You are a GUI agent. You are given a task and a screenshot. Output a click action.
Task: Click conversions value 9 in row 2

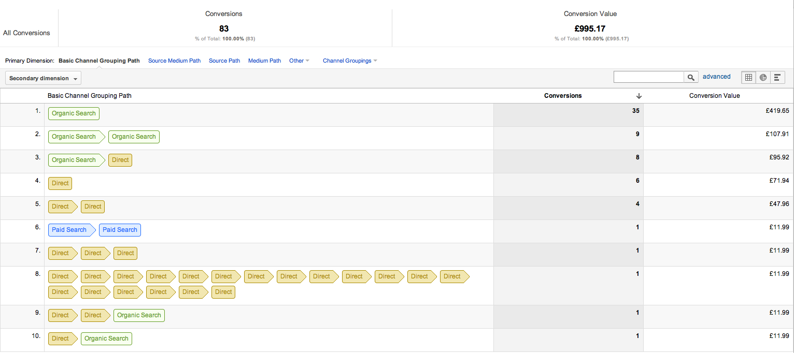637,134
